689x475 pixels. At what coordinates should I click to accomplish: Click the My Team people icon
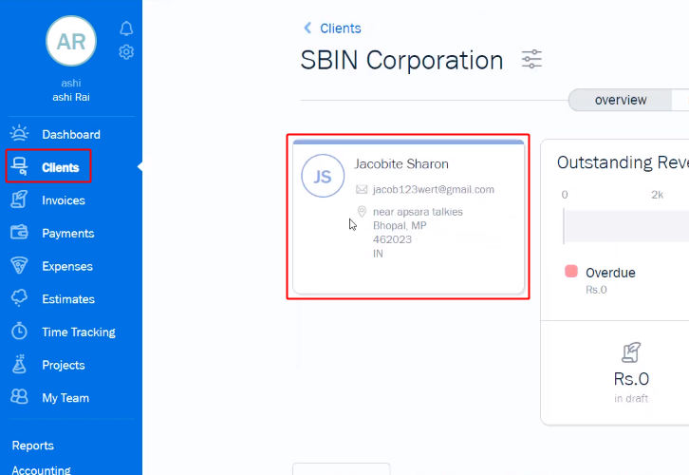pos(19,397)
